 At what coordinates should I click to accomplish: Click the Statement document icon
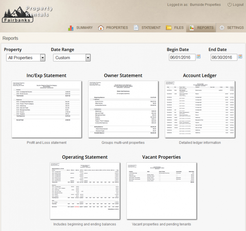click(136, 28)
